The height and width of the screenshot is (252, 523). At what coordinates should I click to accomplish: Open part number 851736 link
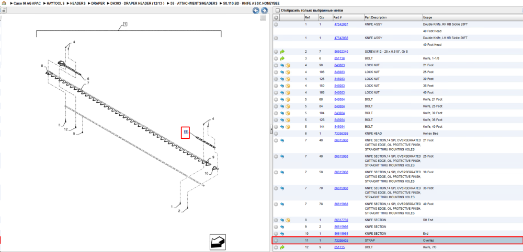coord(339,58)
